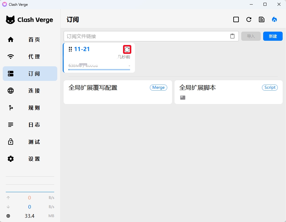Open the 测试 test page
The height and width of the screenshot is (222, 286).
pyautogui.click(x=30, y=142)
